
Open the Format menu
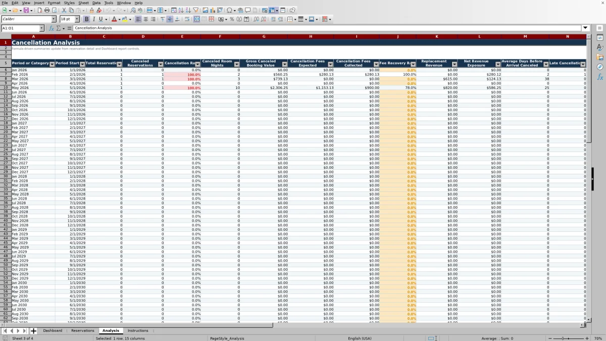(54, 3)
